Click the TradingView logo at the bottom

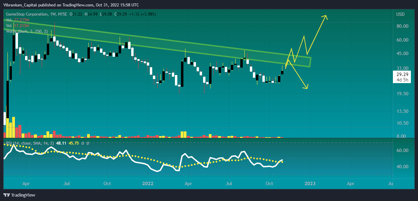pos(19,195)
